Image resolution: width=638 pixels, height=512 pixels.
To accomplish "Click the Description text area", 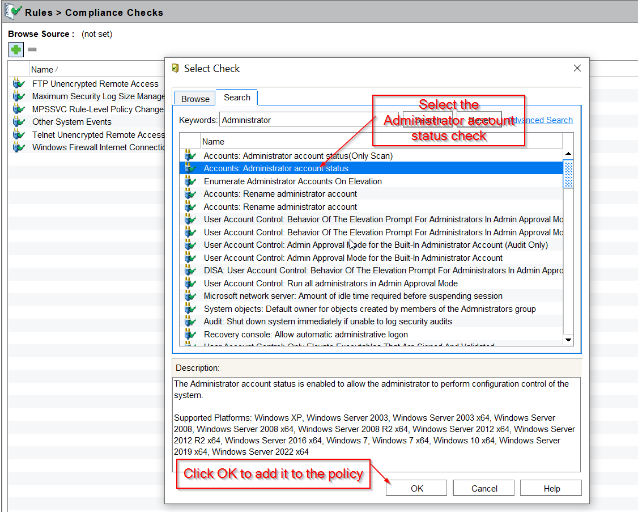I will [x=376, y=424].
